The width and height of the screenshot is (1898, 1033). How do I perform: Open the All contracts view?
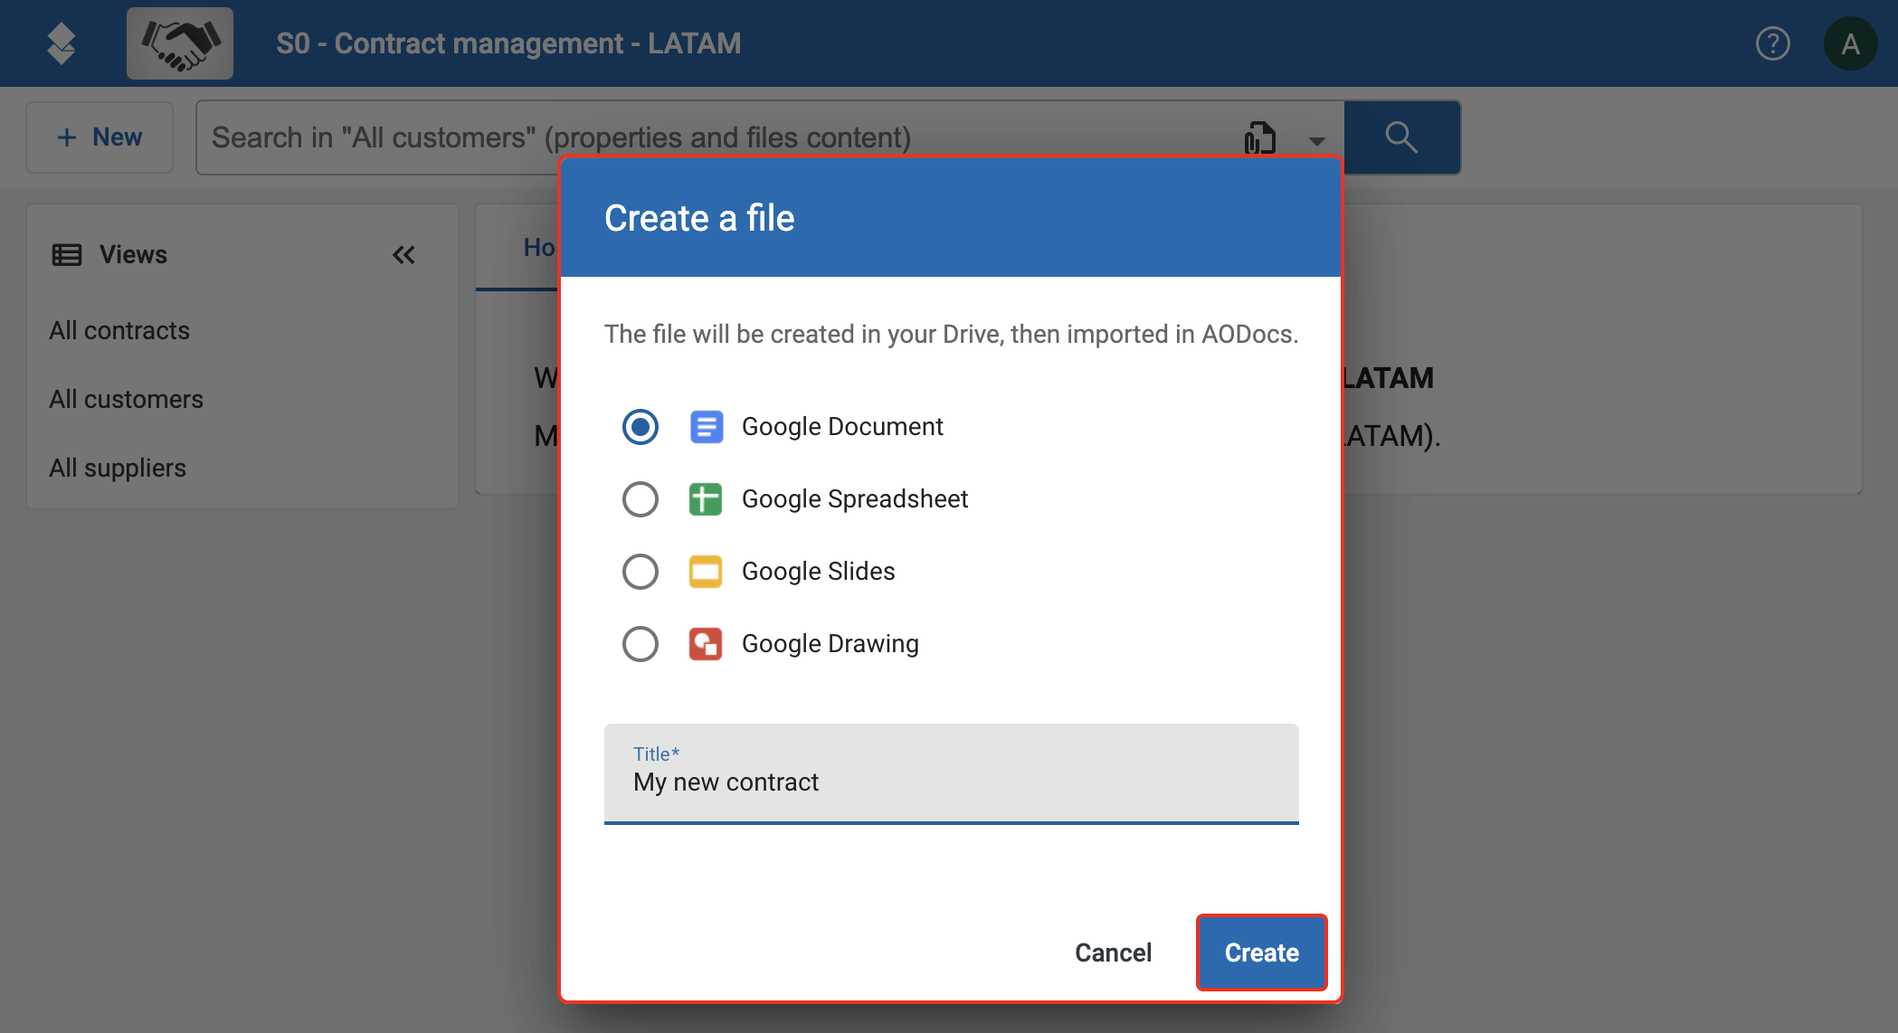[119, 330]
